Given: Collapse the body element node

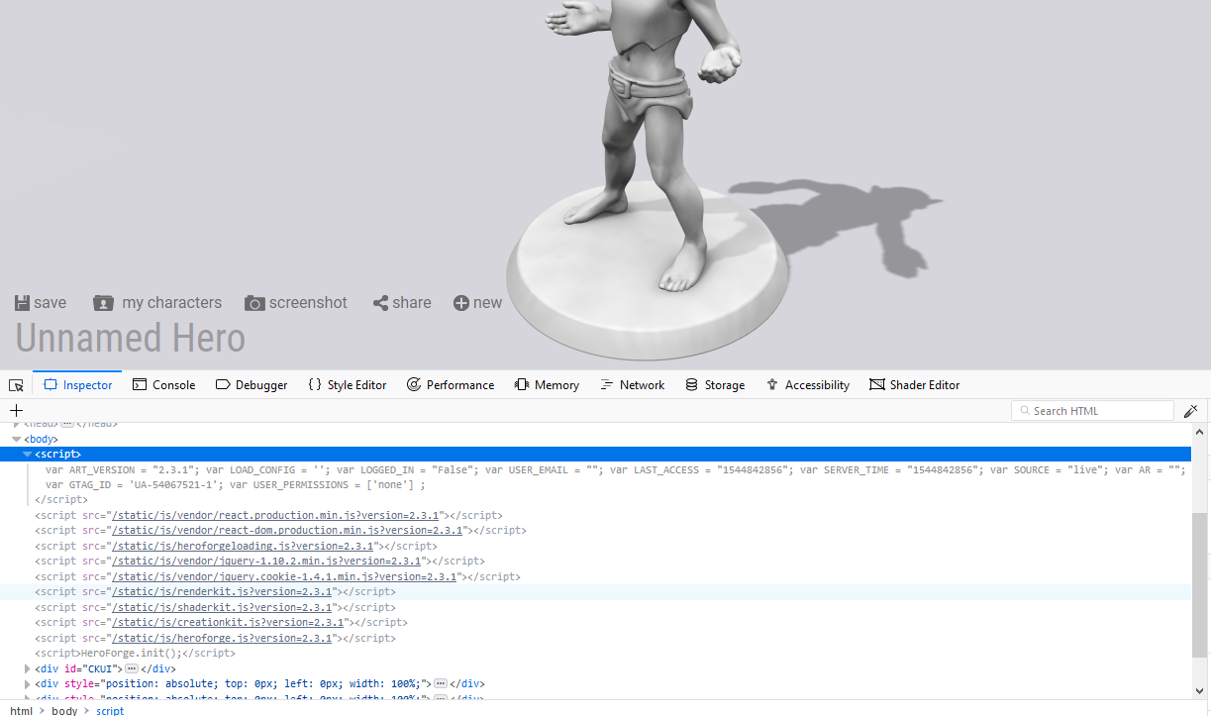Looking at the screenshot, I should coord(17,438).
